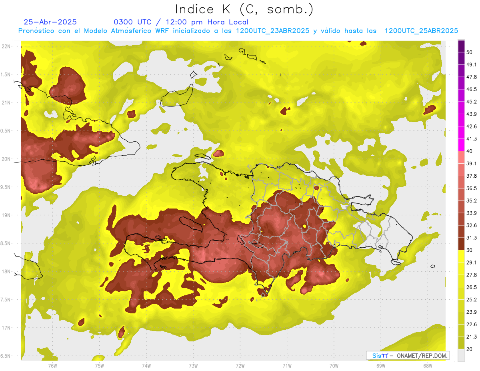
Task: Click the '31.3' colorbar value
Action: pyautogui.click(x=472, y=238)
